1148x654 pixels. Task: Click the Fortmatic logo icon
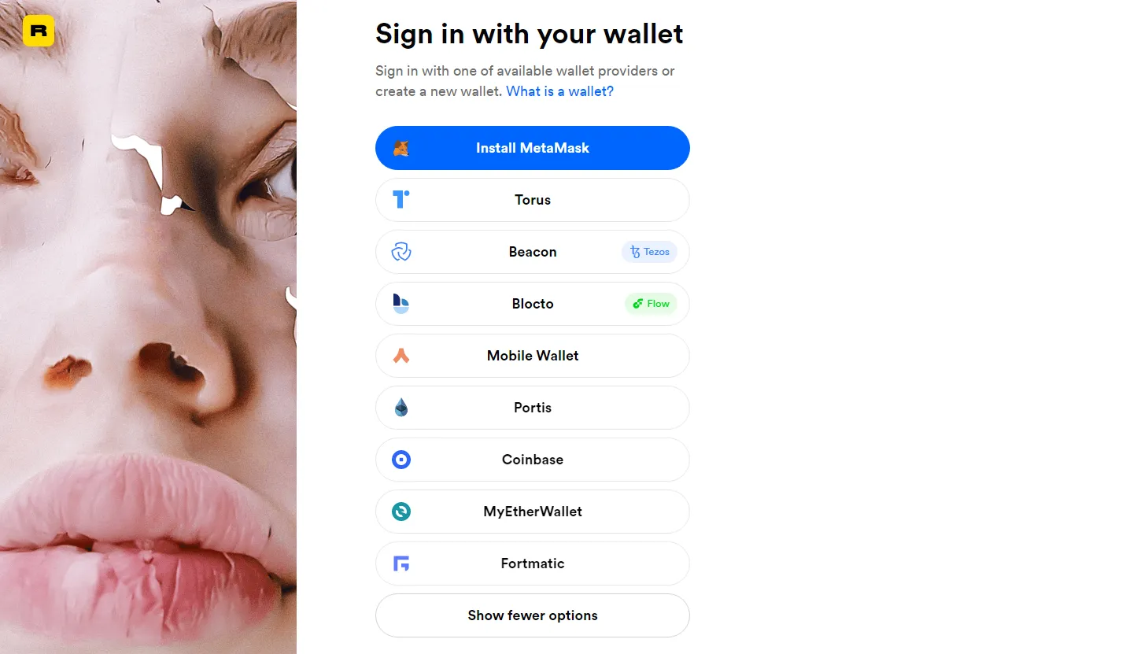(401, 563)
